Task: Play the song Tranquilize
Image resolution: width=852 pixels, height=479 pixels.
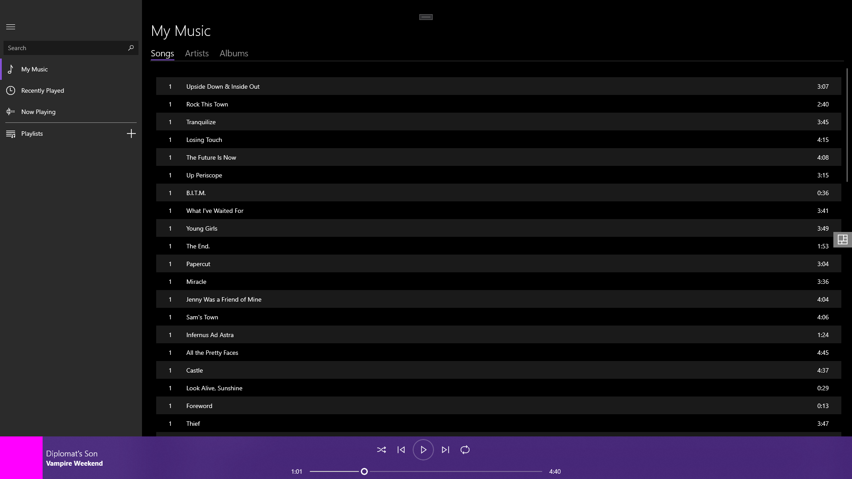Action: point(201,122)
